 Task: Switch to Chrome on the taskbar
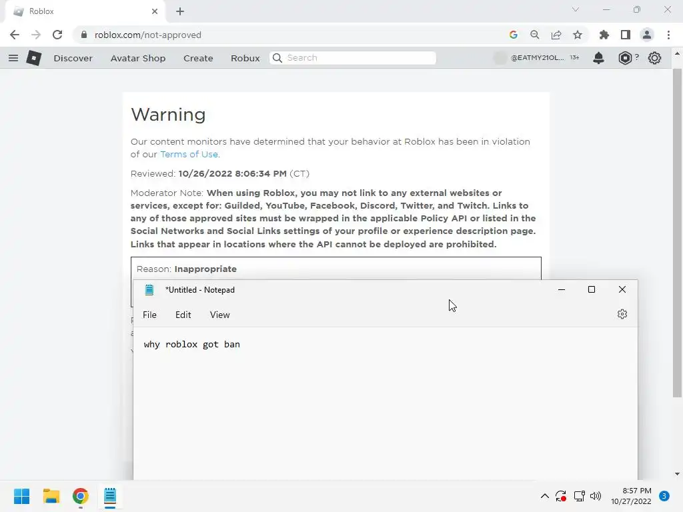tap(81, 496)
